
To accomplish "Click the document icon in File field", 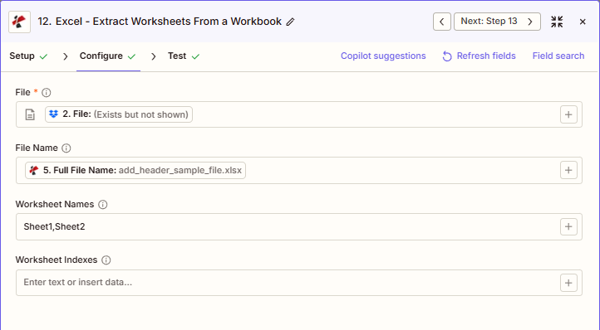I will pos(30,114).
